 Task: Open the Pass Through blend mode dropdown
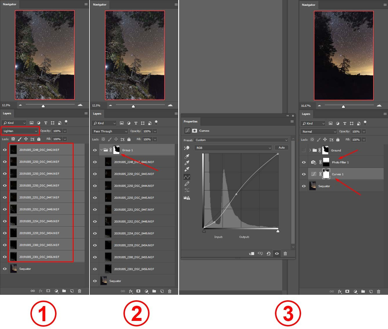click(x=110, y=131)
